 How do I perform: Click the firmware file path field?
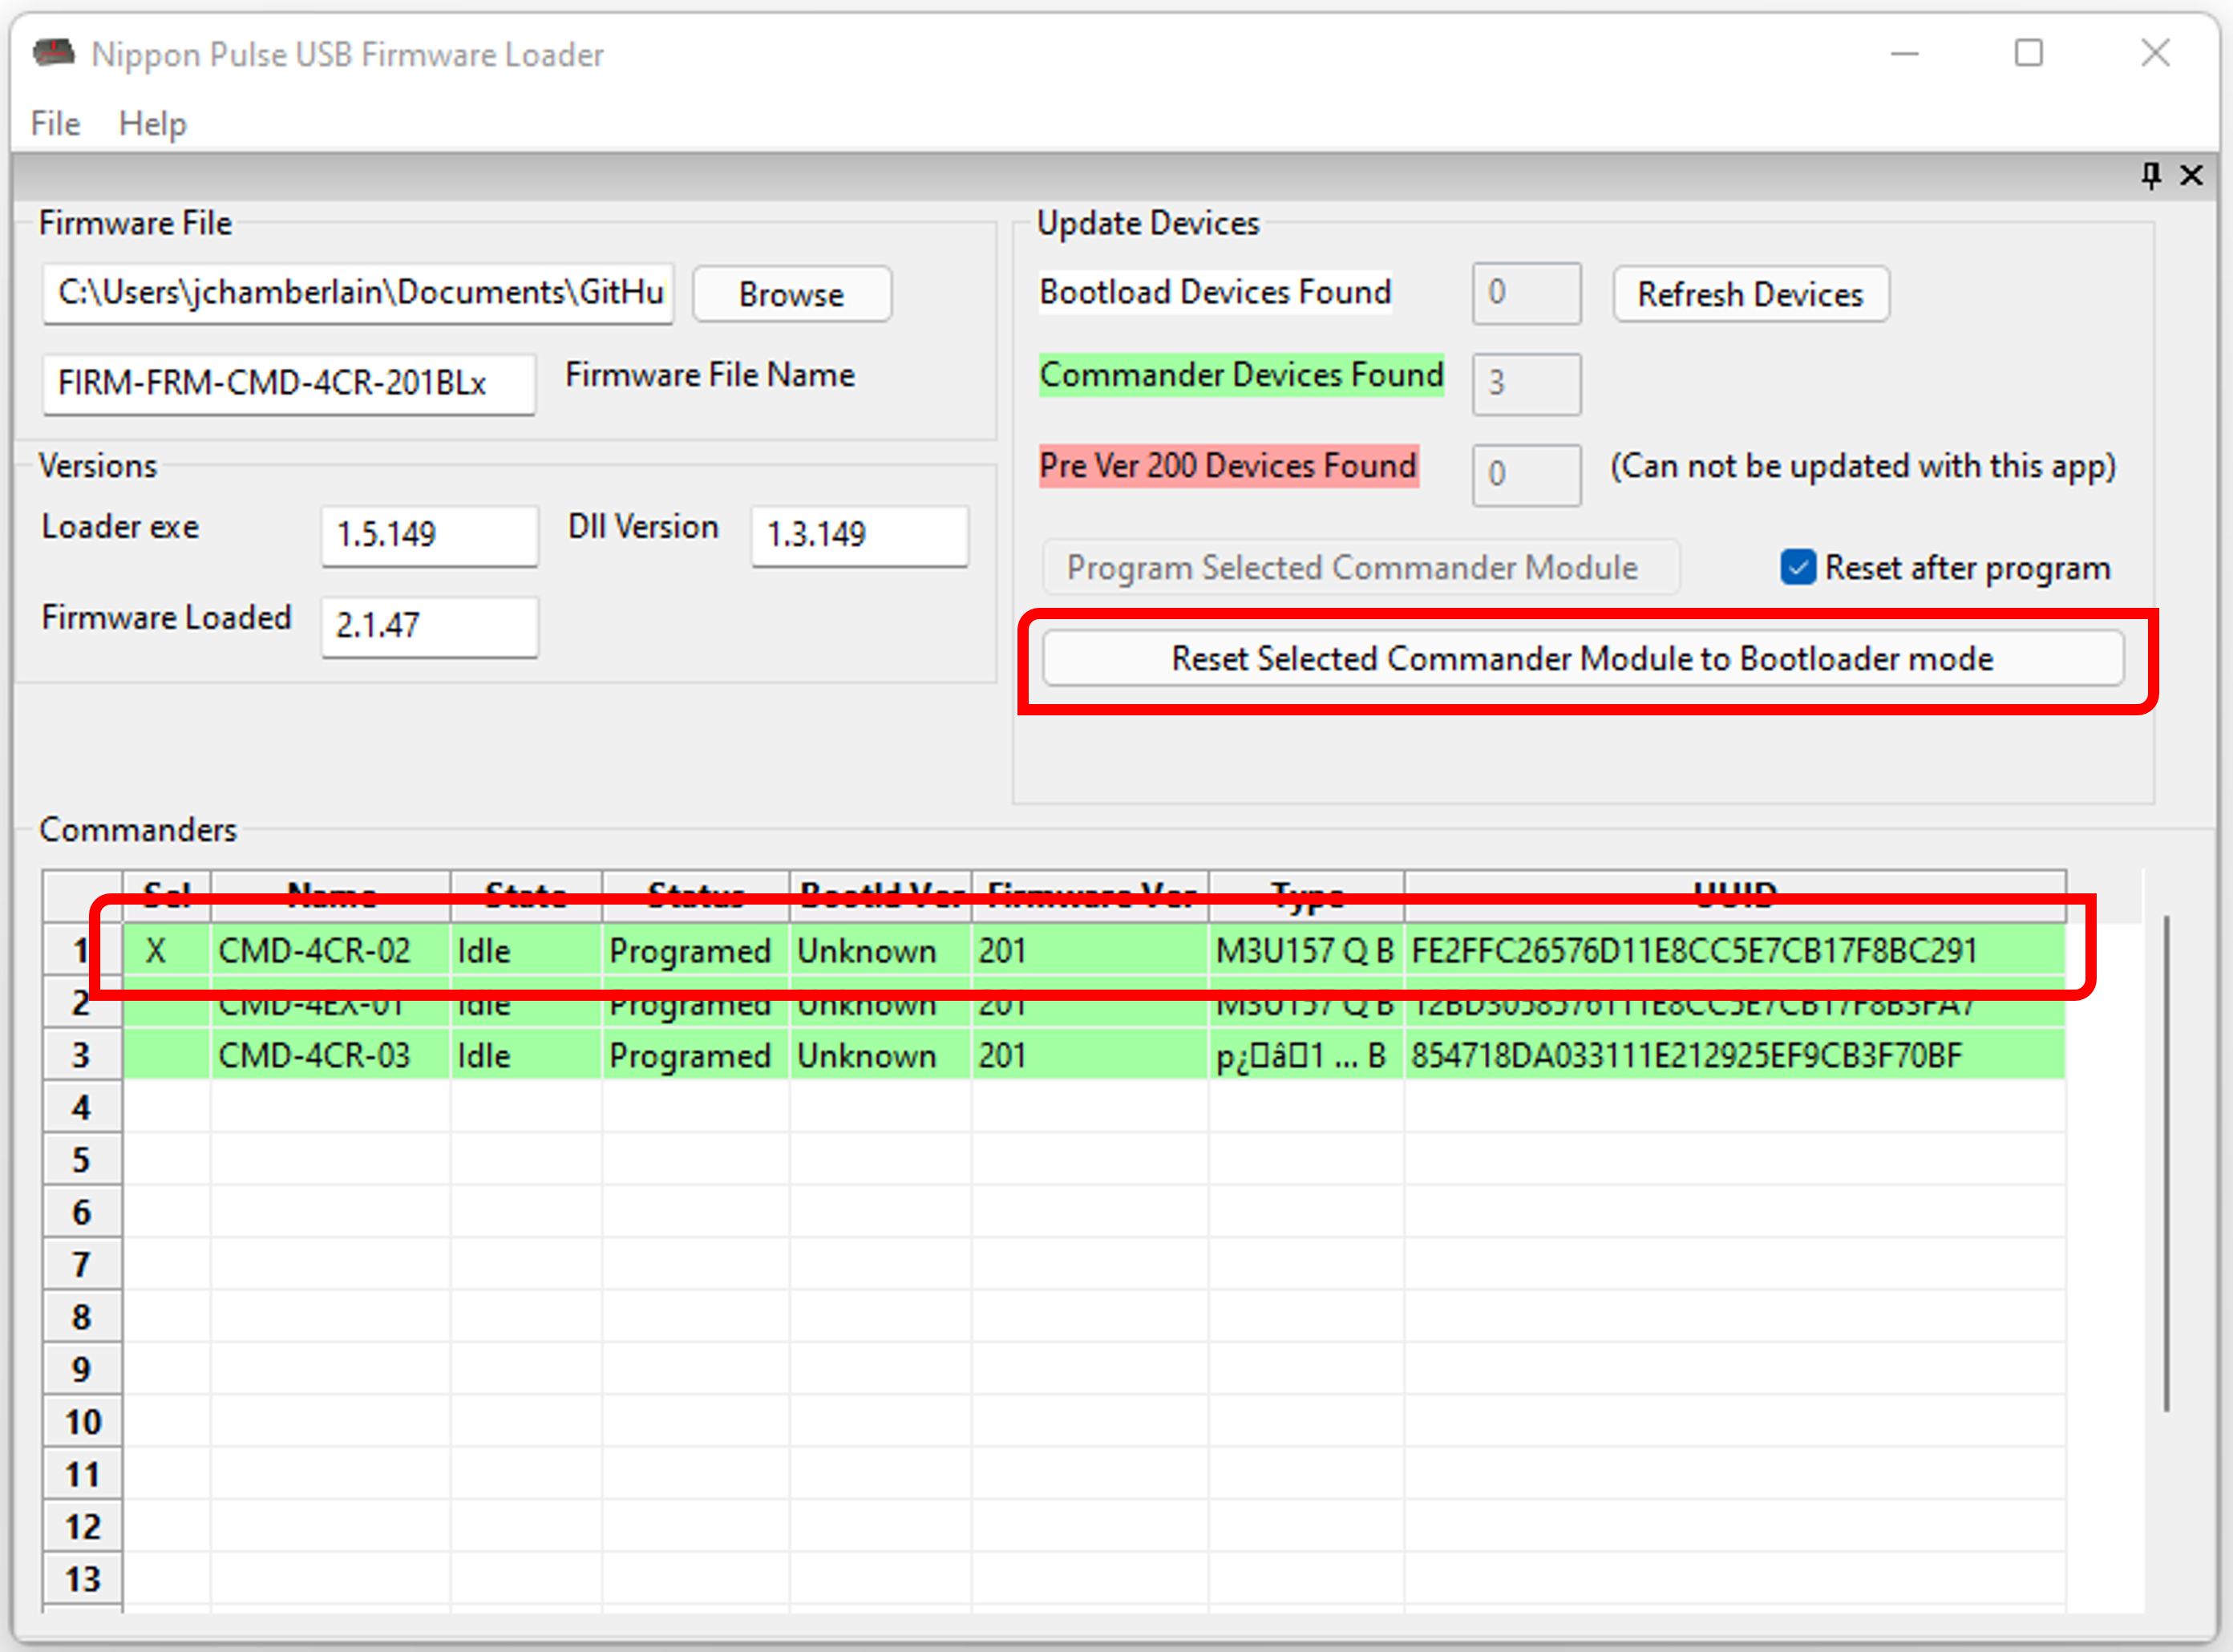[358, 293]
